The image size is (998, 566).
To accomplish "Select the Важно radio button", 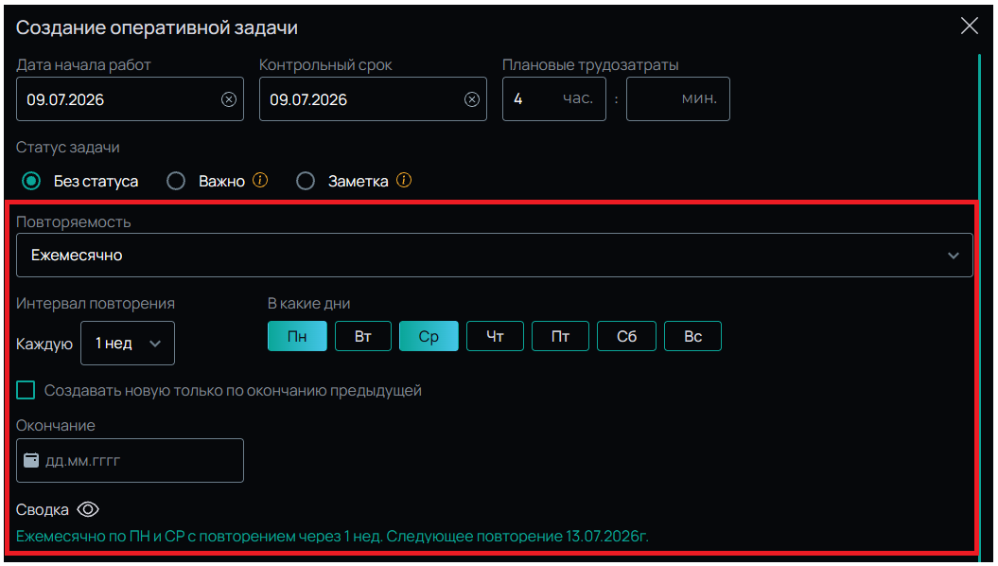I will pyautogui.click(x=176, y=181).
